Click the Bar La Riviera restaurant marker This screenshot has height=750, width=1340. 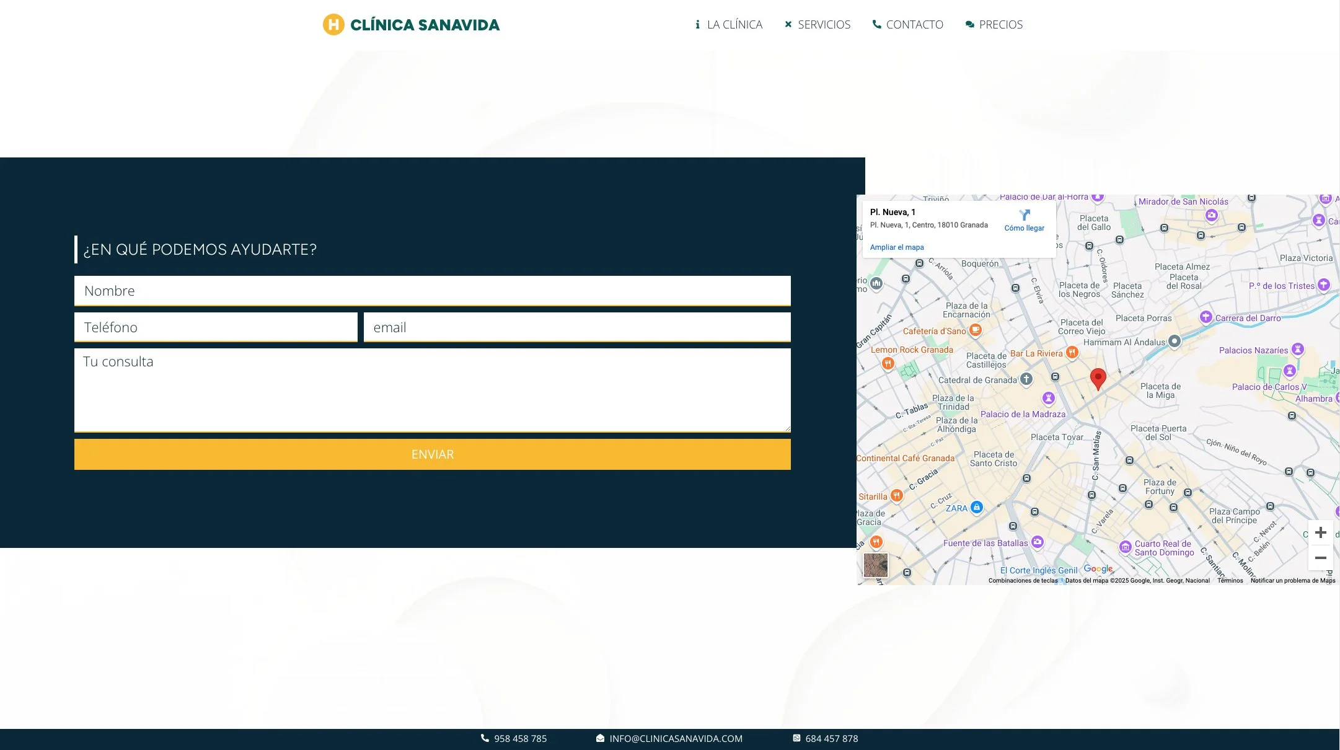click(x=1073, y=353)
